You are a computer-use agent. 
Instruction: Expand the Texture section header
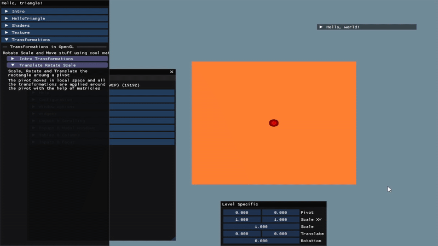click(54, 32)
